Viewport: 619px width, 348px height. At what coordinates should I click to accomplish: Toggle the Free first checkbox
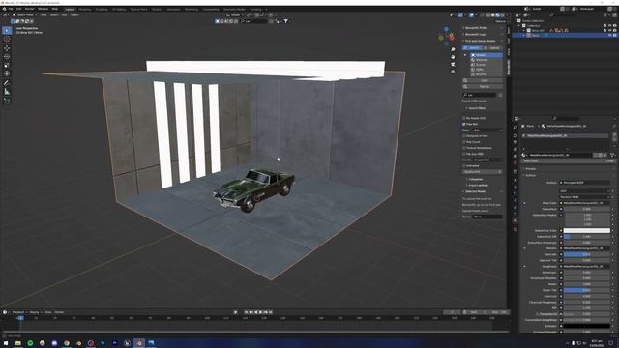464,124
